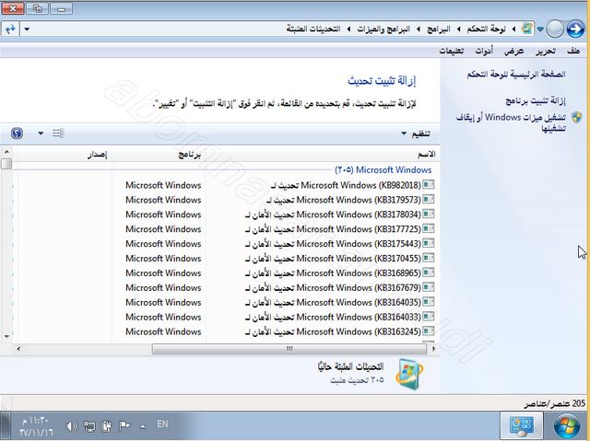Screen dimensions: 590x441
Task: Show hidden tray icons arrow
Action: [143, 426]
